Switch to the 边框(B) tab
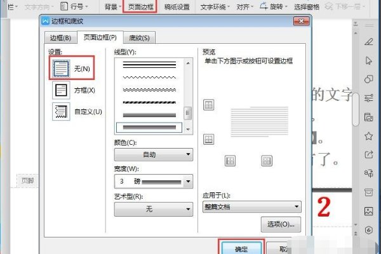The width and height of the screenshot is (381, 254). pyautogui.click(x=60, y=38)
